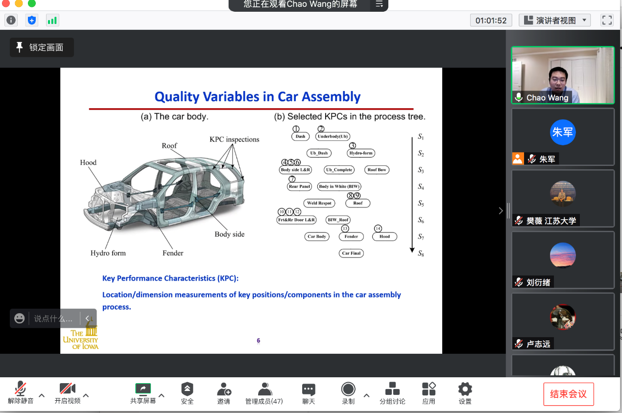
Task: Click the red 结束会议 button
Action: pos(568,394)
